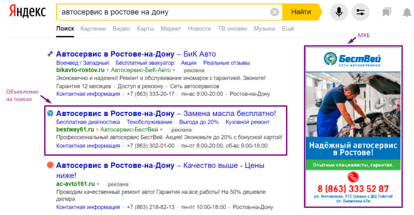Open Контактная информация for БестВей
Screen dimensions: 414x215
88,146
